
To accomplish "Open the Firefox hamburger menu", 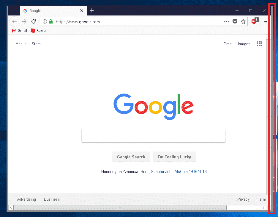I will click(266, 21).
